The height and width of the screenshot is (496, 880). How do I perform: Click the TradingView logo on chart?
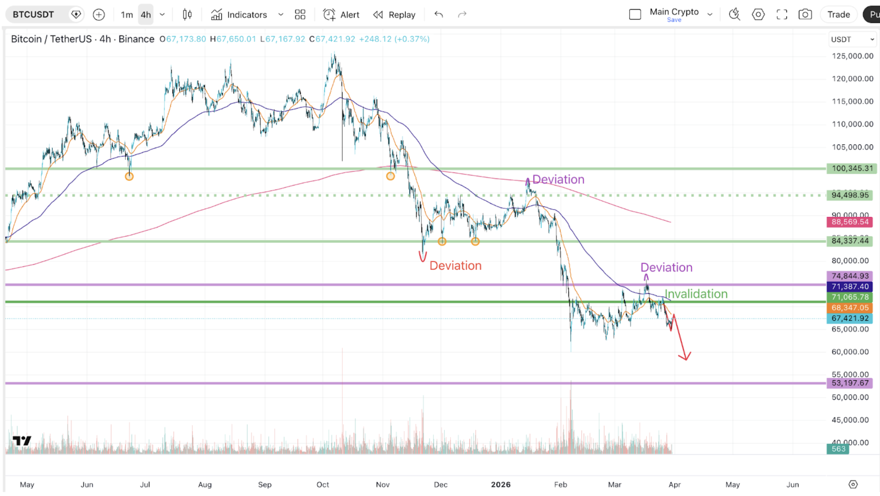(x=22, y=440)
